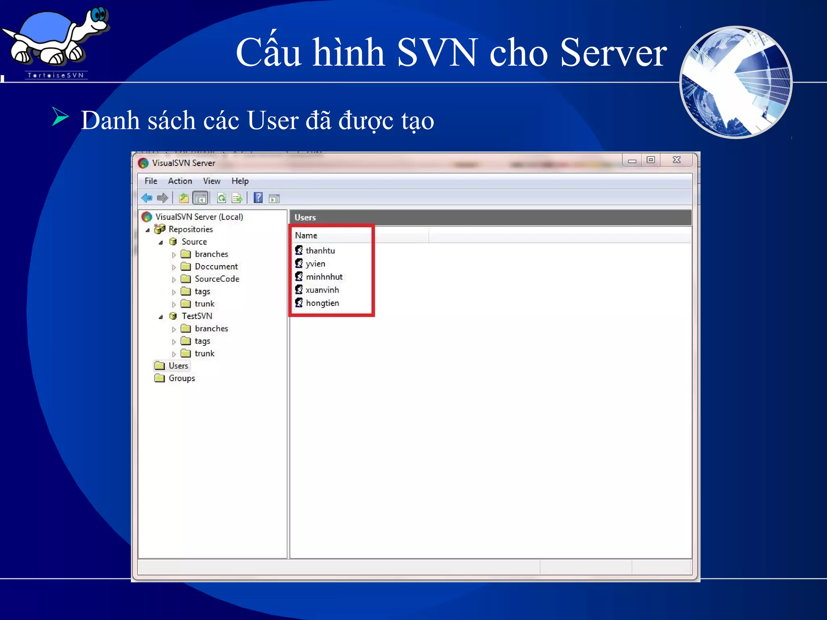The image size is (827, 620).
Task: Minimize the VisualSVN Server window
Action: [x=632, y=160]
